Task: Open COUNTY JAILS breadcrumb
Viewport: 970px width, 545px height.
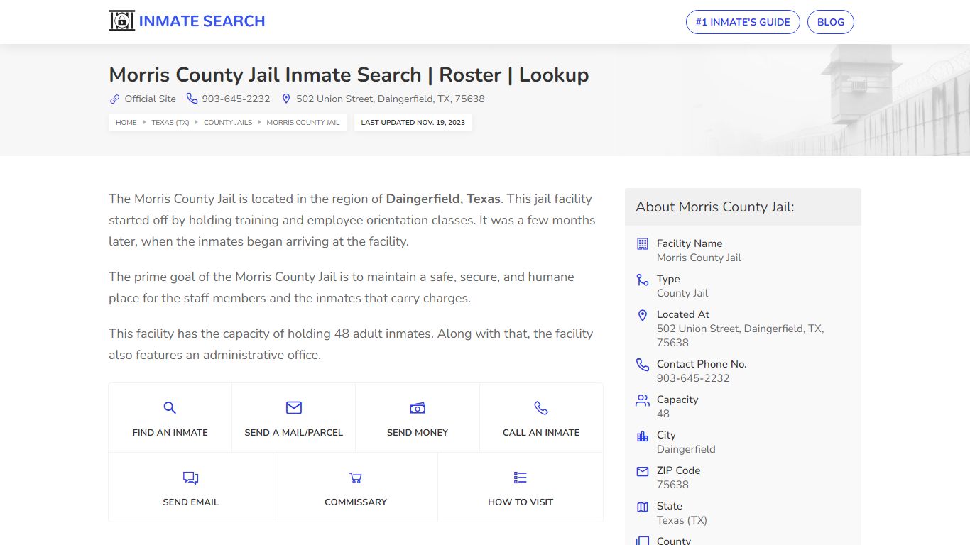Action: 228,122
